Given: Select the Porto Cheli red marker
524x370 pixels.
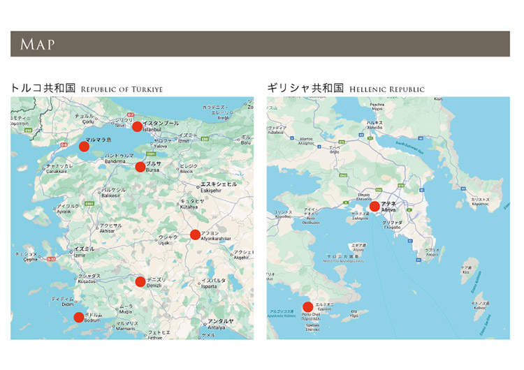Looking at the screenshot, I should point(307,307).
